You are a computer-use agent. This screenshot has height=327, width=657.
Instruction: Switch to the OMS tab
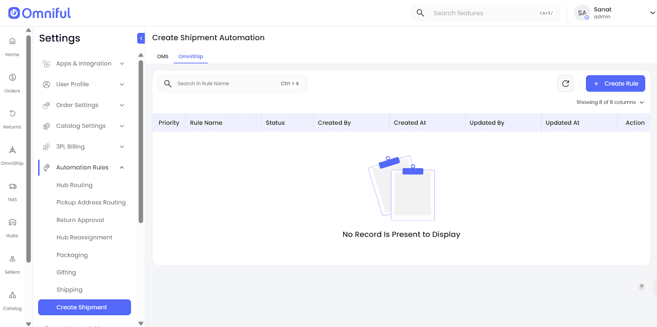tap(163, 57)
